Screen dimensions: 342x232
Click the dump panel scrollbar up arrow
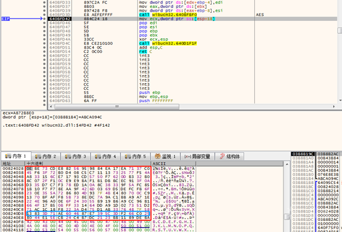pyautogui.click(x=287, y=164)
